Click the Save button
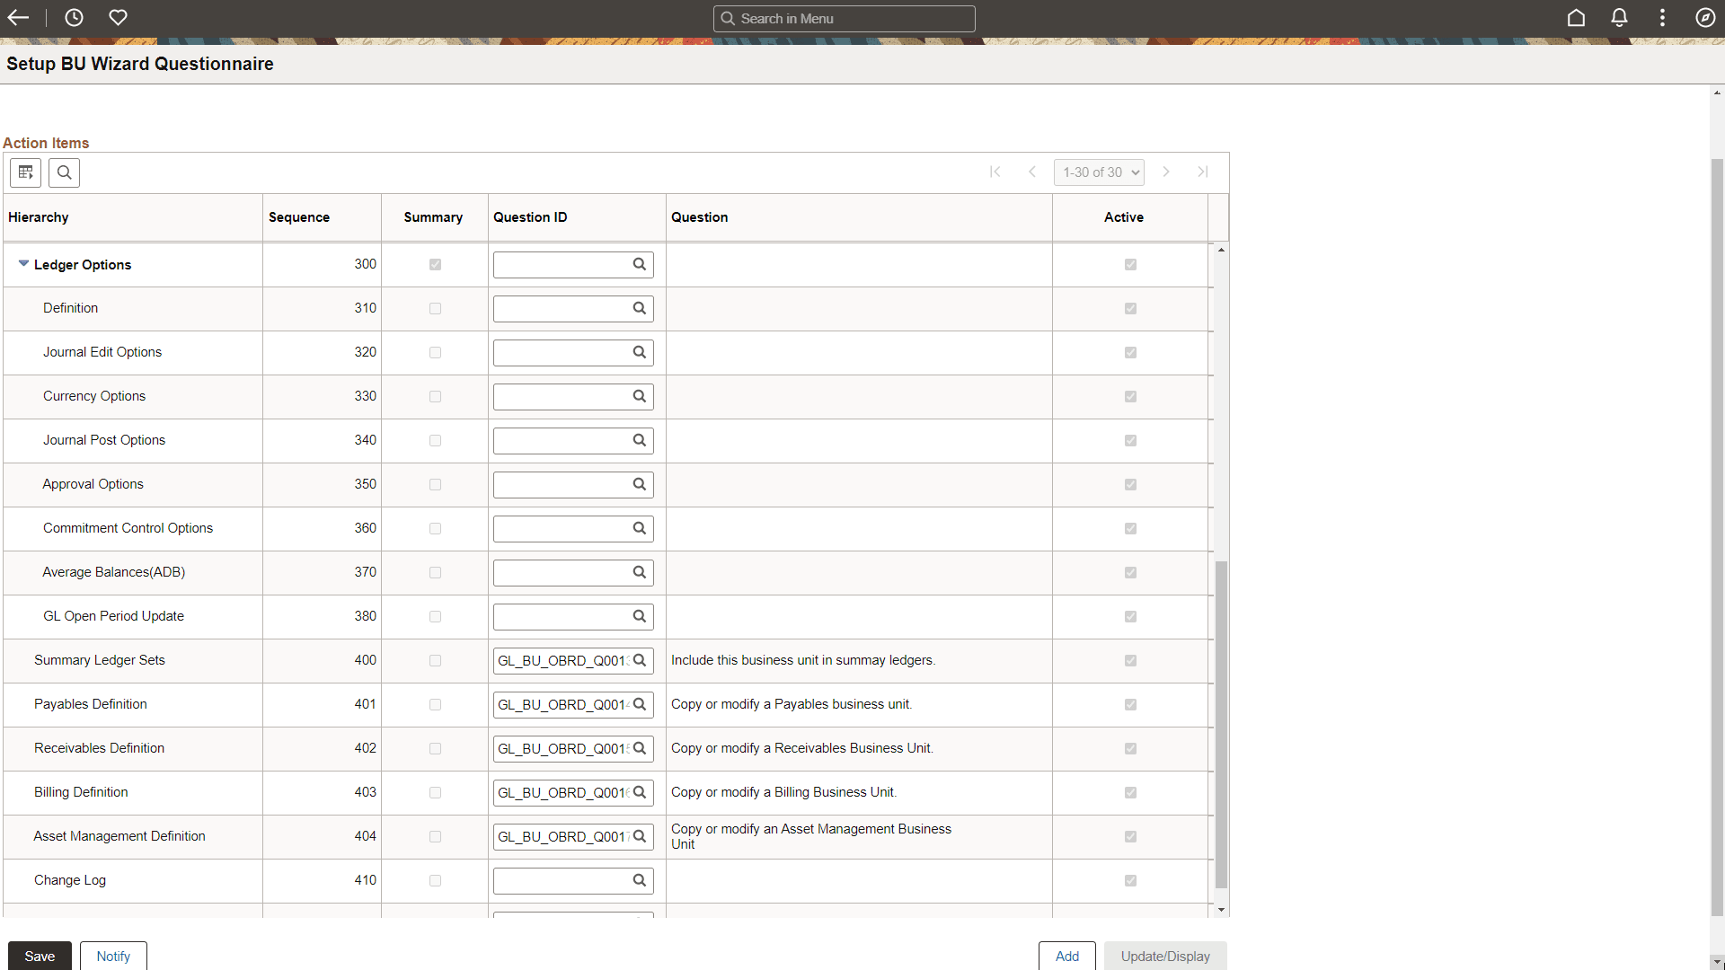 click(x=40, y=956)
